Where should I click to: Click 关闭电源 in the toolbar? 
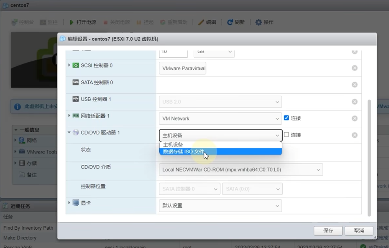(x=117, y=22)
